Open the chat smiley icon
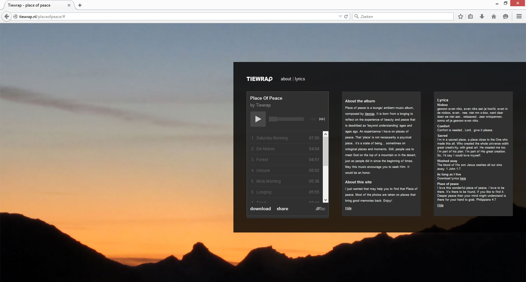 click(x=506, y=16)
